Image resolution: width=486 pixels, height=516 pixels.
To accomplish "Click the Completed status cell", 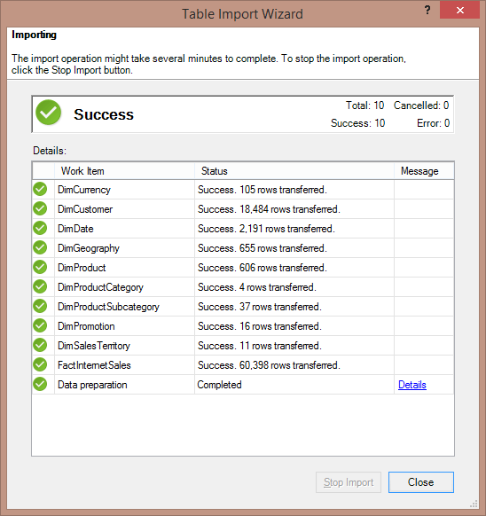I will (x=294, y=385).
